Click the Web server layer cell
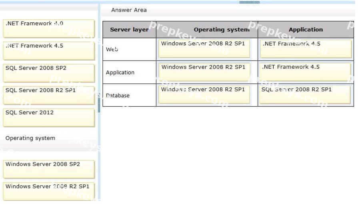Screen dimensions: 360x206 129,49
